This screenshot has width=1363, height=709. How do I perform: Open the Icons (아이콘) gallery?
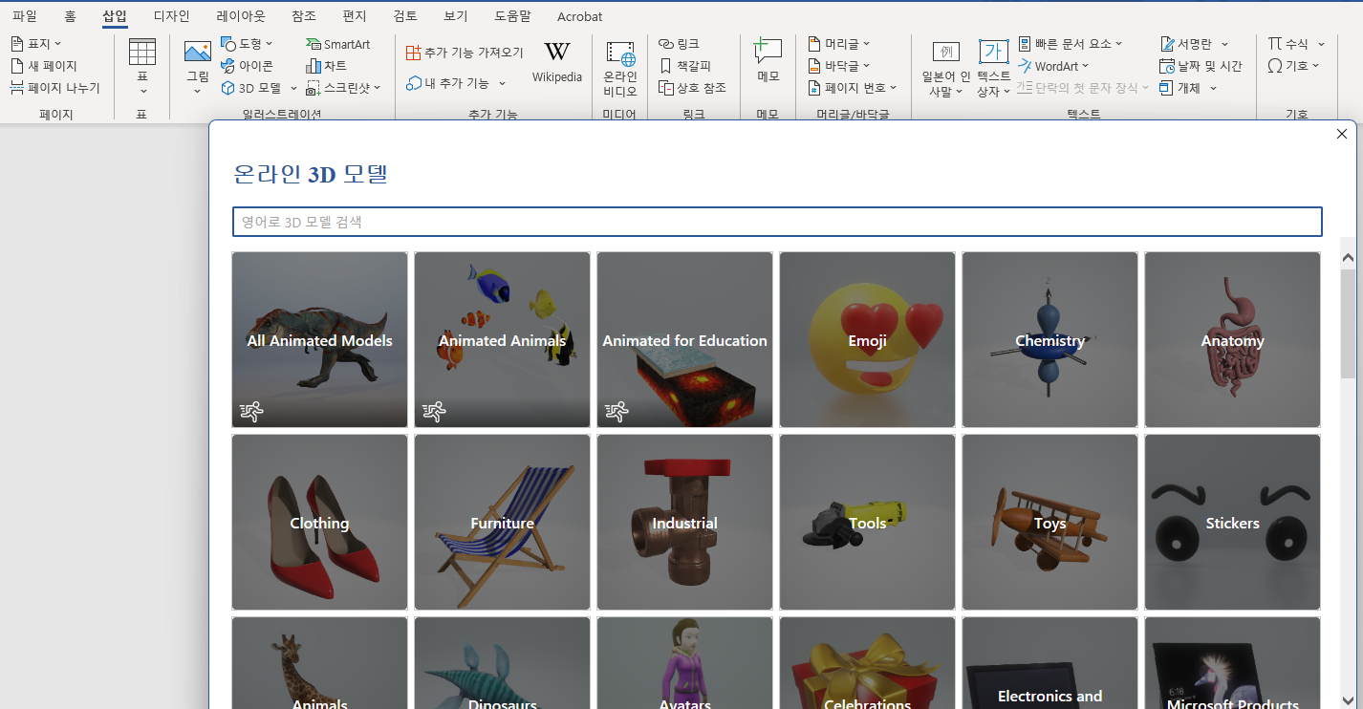coord(248,66)
